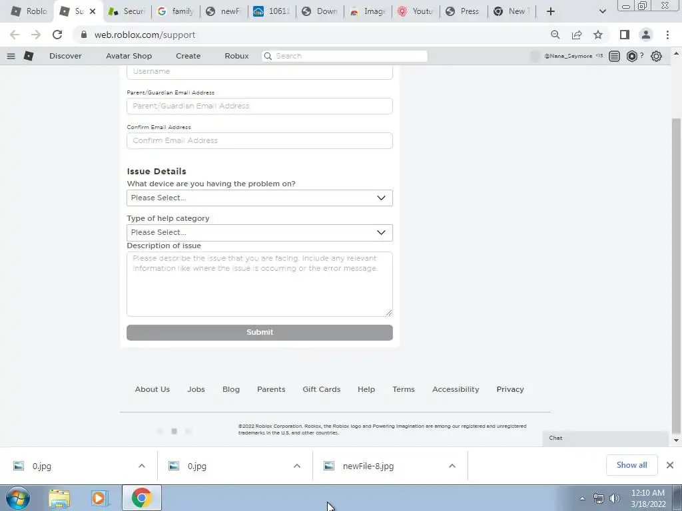Click the site lock icon in the address bar
The image size is (682, 511).
click(84, 35)
